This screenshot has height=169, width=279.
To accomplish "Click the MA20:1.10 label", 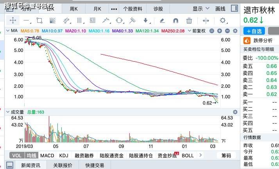I will 76,31.
